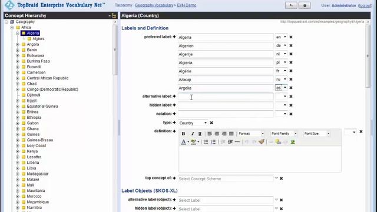Click the Algerije preferred label field
This screenshot has width=377, height=212.
[x=226, y=54]
